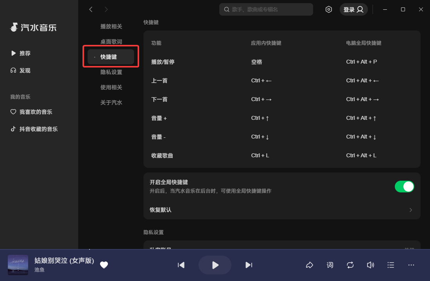
Task: Switch to the 桌面歌词 tab
Action: (111, 41)
